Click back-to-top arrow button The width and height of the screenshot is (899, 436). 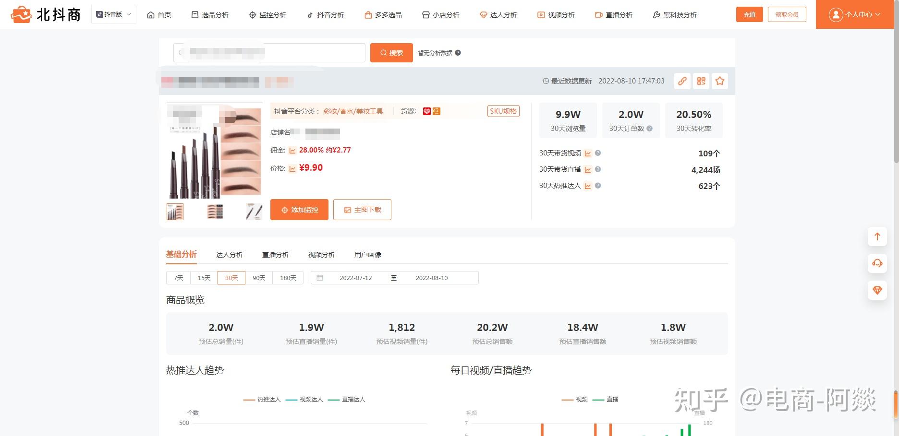877,236
